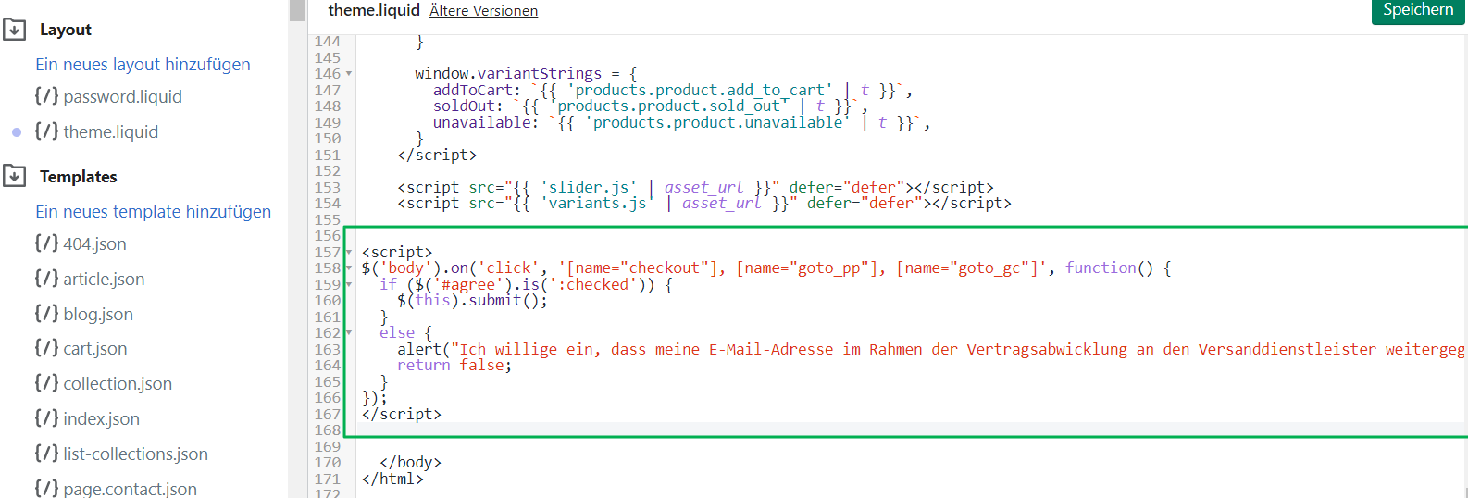Click the code icon beside page.contact.json
The height and width of the screenshot is (498, 1468).
[x=46, y=488]
